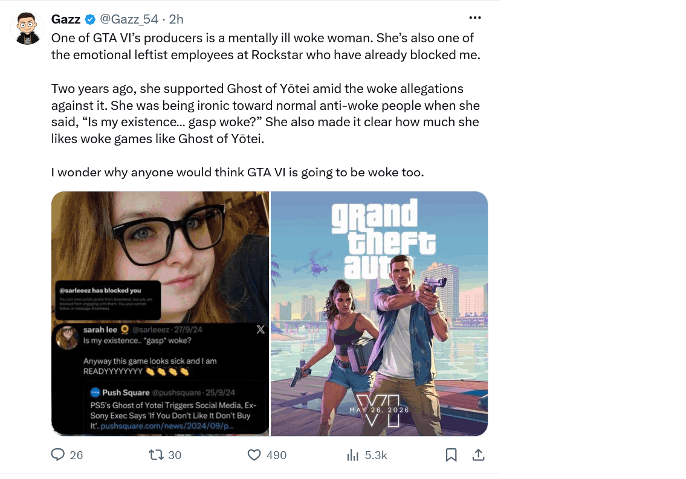The width and height of the screenshot is (686, 479).
Task: Open the @Gazz_54 handle link
Action: 129,19
